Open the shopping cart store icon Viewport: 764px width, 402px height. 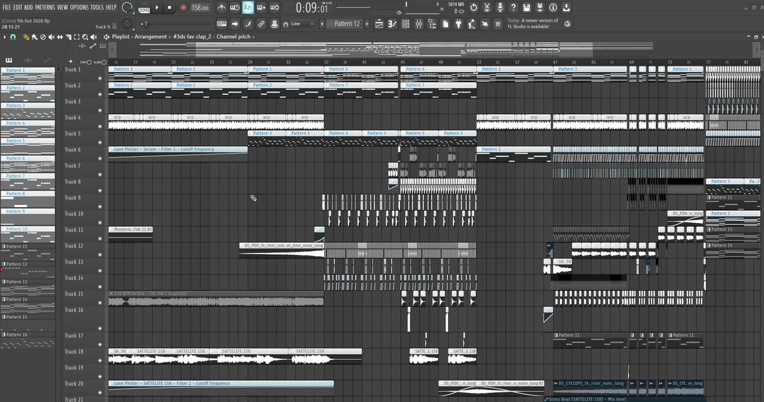click(x=498, y=24)
